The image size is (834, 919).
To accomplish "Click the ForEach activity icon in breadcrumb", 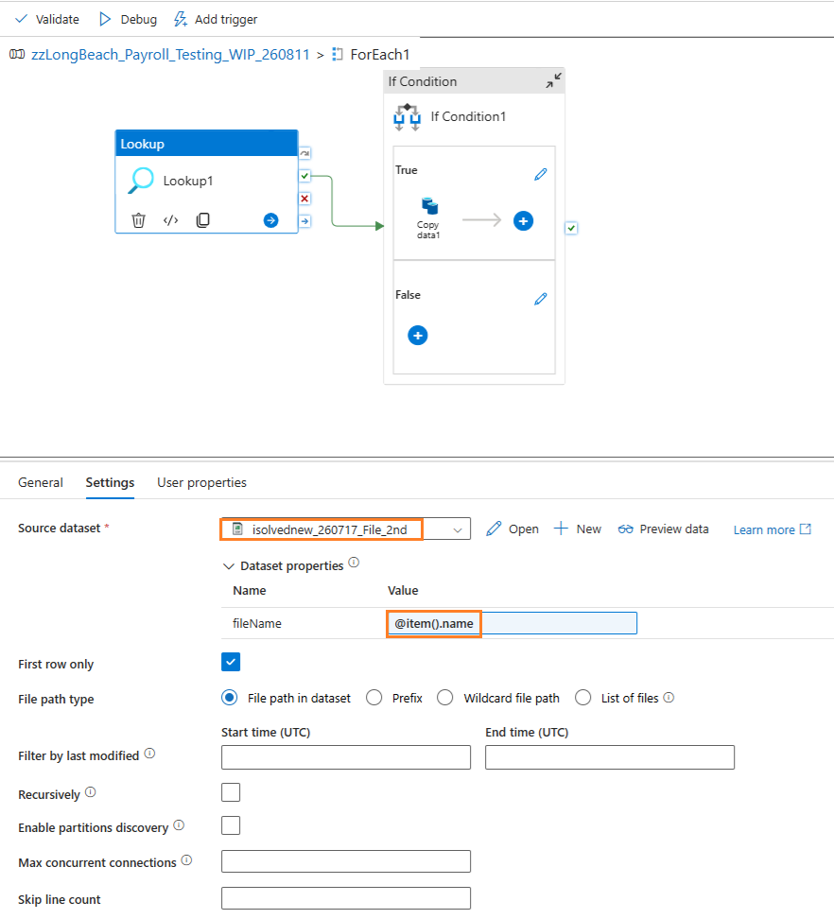I will coord(337,55).
